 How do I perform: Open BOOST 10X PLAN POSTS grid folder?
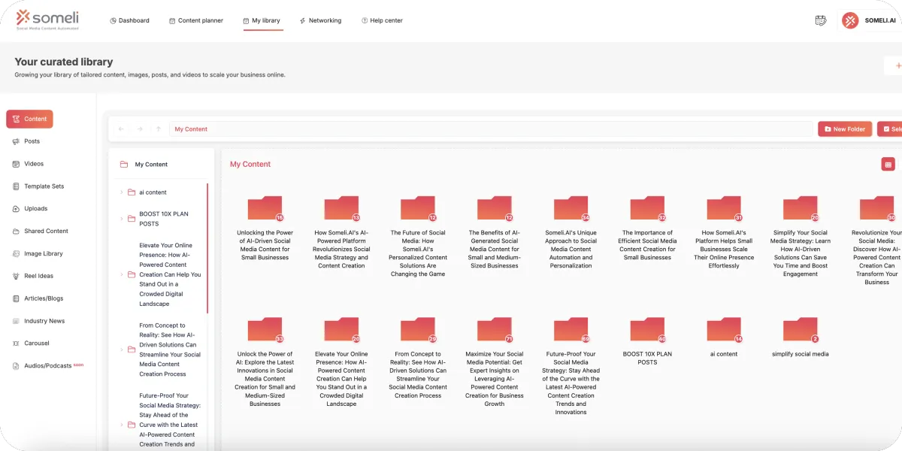point(647,341)
